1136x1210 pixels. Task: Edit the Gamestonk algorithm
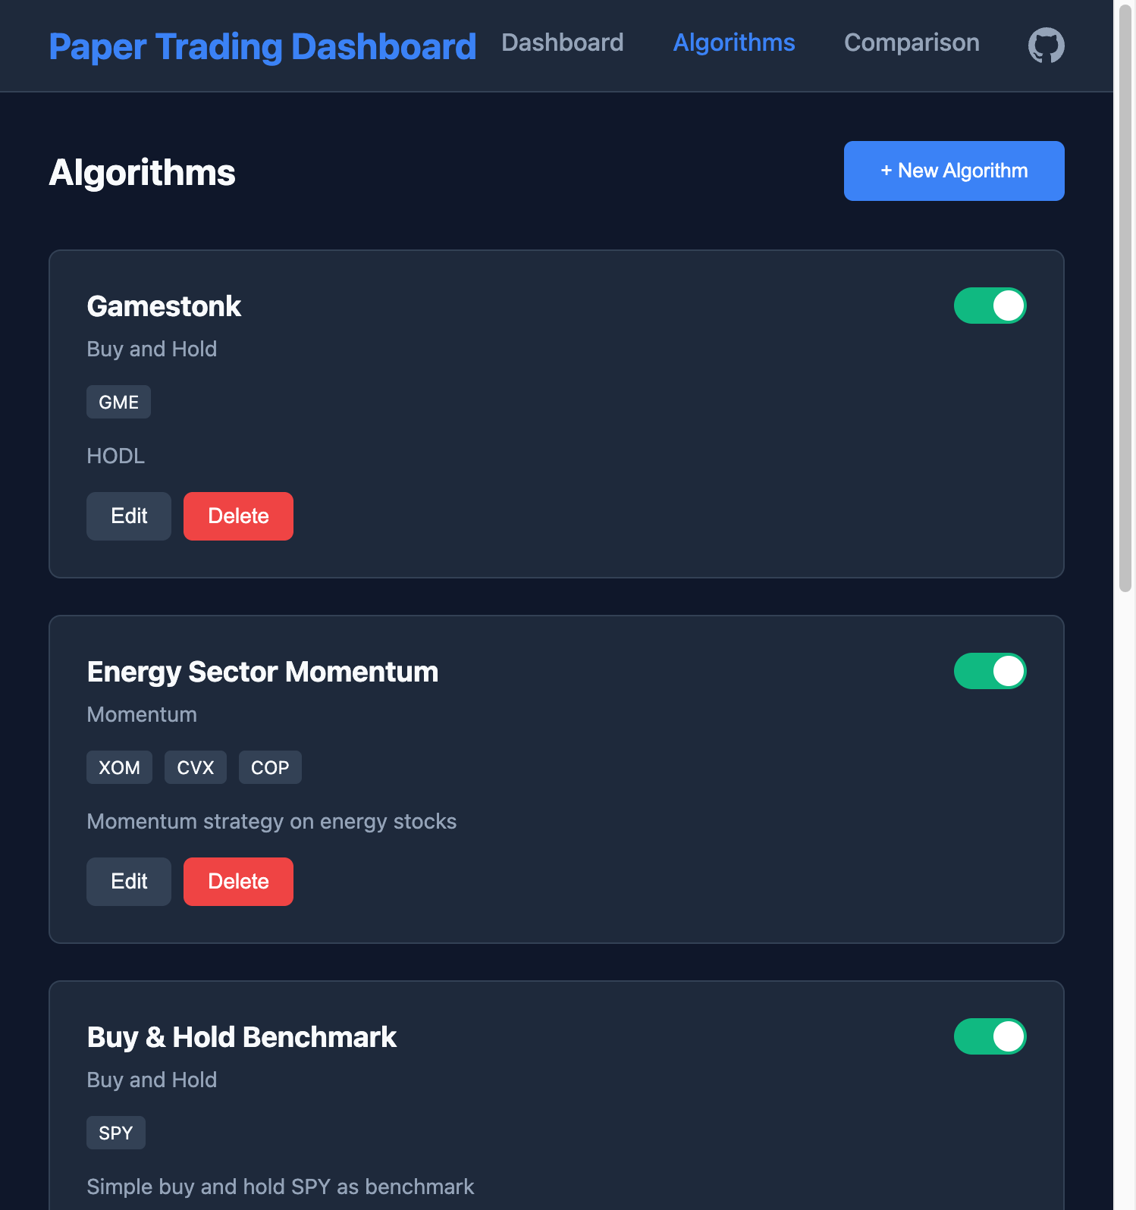point(128,516)
